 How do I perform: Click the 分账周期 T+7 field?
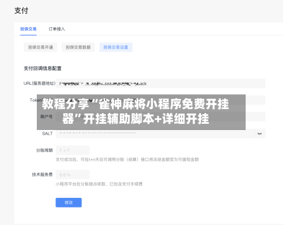click(72, 150)
